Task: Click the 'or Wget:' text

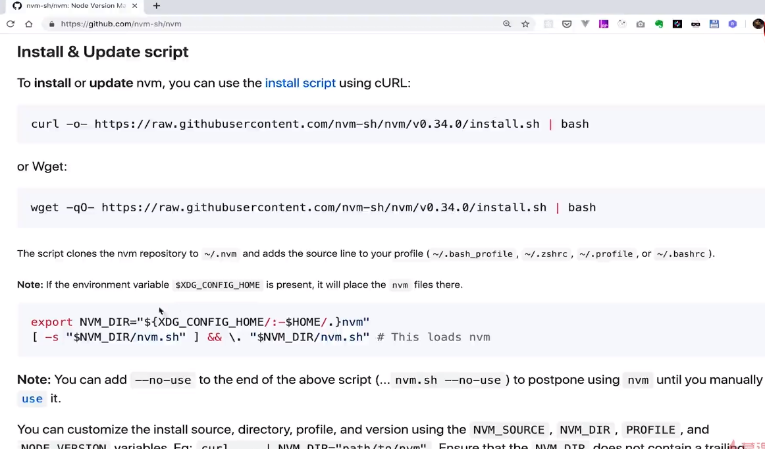Action: click(42, 167)
